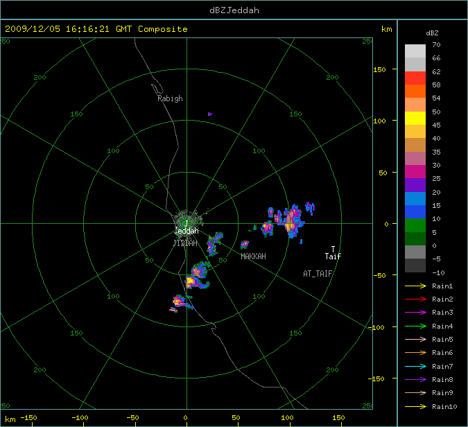Click the Rain8 purple arrow legend icon
This screenshot has width=468, height=427.
click(415, 380)
